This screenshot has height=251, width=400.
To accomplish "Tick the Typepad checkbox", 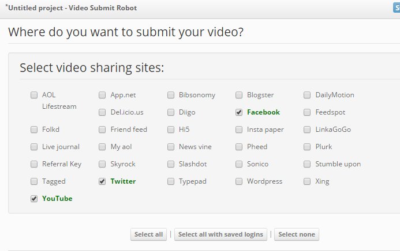I will (171, 181).
